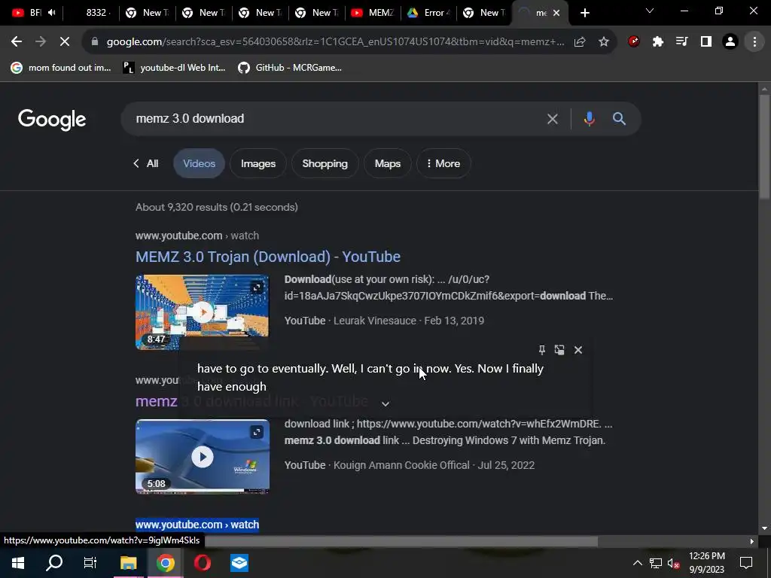Open File Explorer from the taskbar
The image size is (771, 578).
click(128, 563)
